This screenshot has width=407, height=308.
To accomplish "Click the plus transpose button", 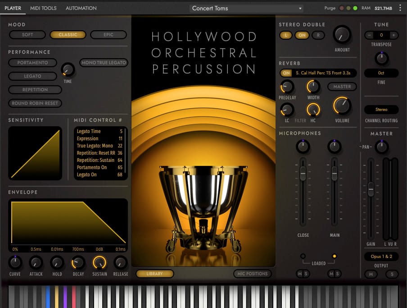I will click(393, 35).
